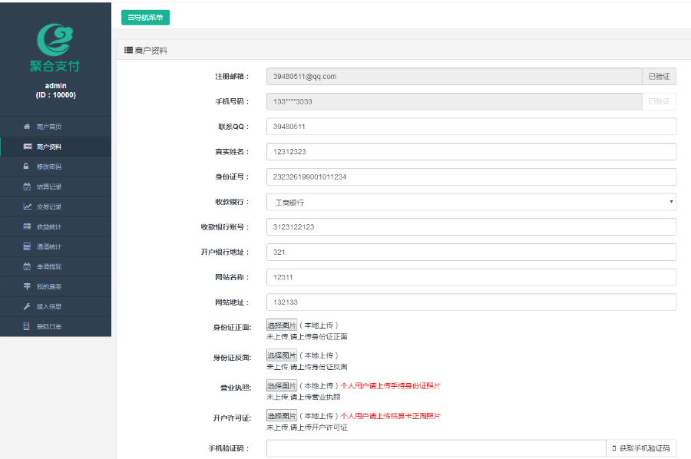Click the admin username in sidebar
The height and width of the screenshot is (459, 691).
(55, 85)
